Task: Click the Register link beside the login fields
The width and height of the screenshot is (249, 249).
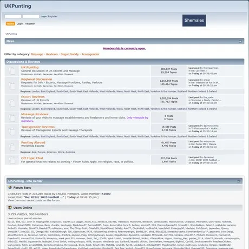Action: pyautogui.click(x=53, y=16)
